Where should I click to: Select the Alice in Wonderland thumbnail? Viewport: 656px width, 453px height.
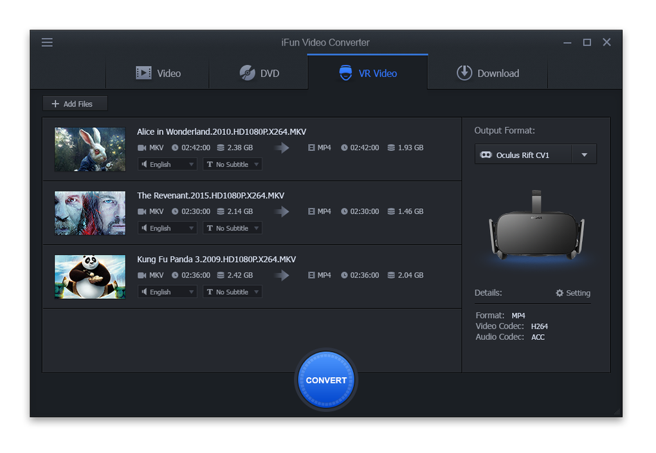coord(90,149)
